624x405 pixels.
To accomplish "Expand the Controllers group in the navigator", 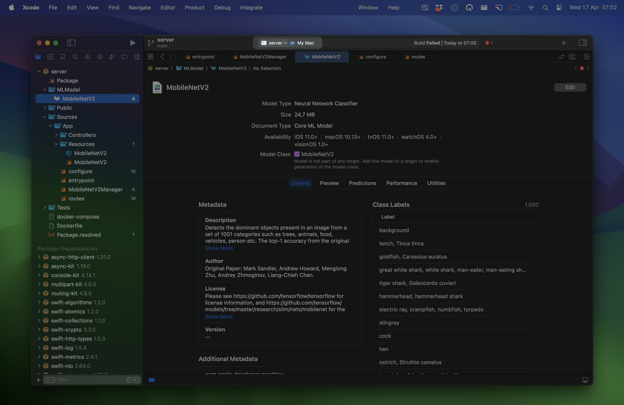I will [x=56, y=135].
